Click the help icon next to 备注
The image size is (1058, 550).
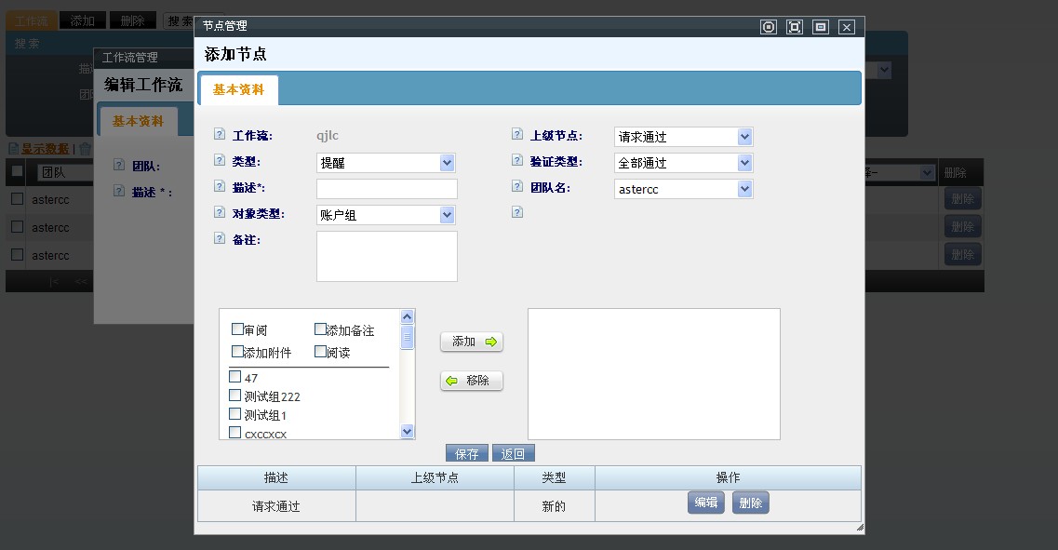(220, 239)
